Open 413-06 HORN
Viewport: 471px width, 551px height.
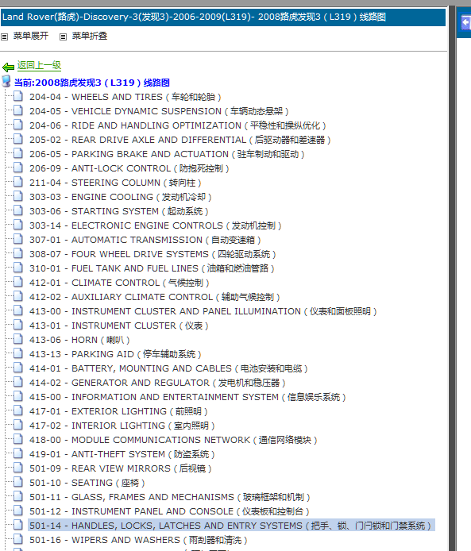[79, 340]
